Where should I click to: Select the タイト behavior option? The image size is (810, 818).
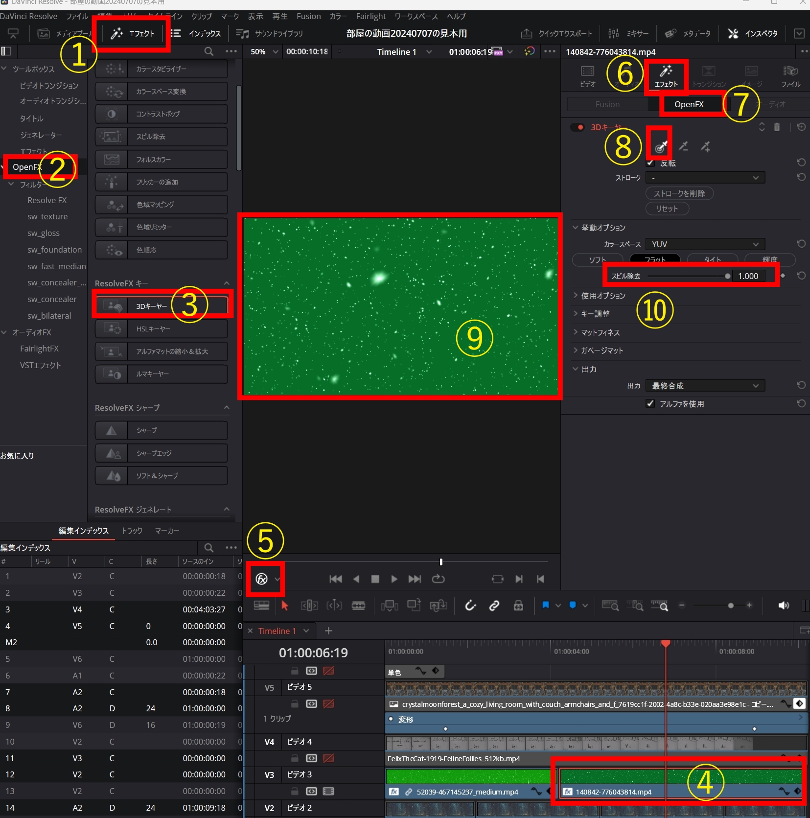(x=713, y=259)
